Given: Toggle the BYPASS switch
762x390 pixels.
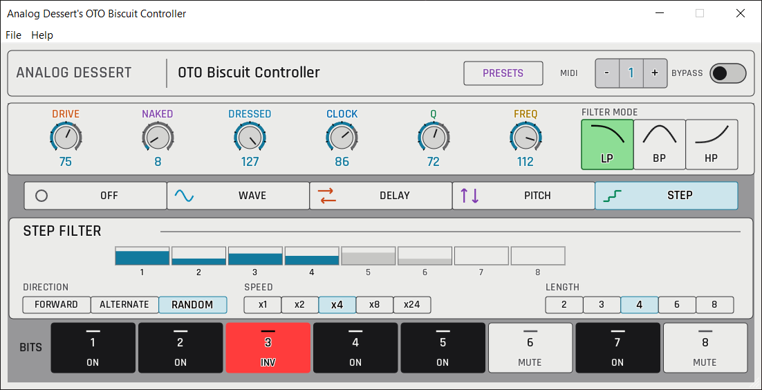Looking at the screenshot, I should 727,73.
